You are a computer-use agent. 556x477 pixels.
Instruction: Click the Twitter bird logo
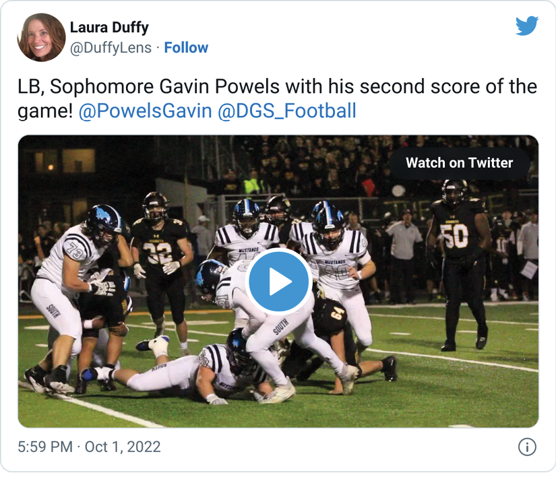pos(527,26)
